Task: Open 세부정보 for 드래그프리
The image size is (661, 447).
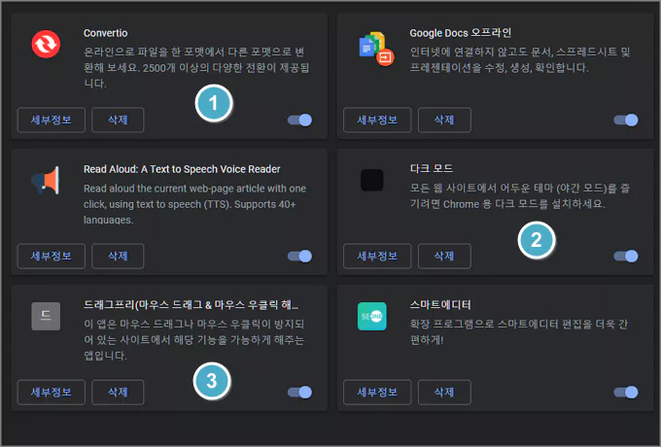Action: [51, 393]
